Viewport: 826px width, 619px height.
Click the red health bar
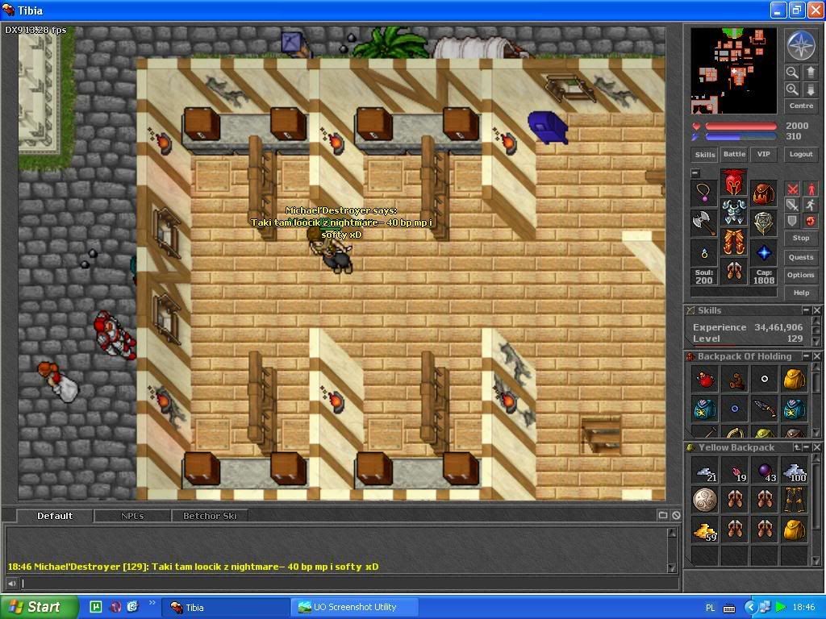click(740, 127)
